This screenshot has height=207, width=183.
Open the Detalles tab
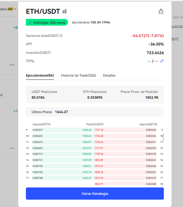pyautogui.click(x=109, y=75)
